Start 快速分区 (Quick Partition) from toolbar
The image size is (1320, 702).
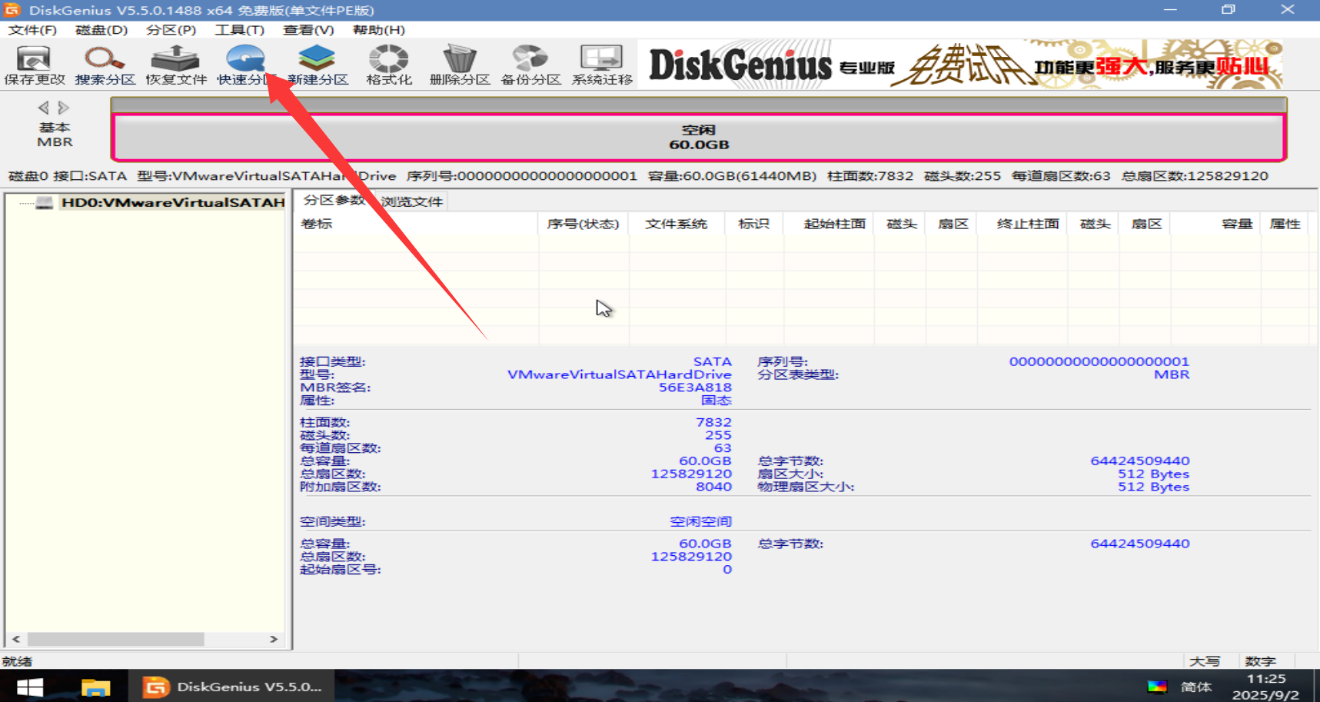pyautogui.click(x=245, y=65)
